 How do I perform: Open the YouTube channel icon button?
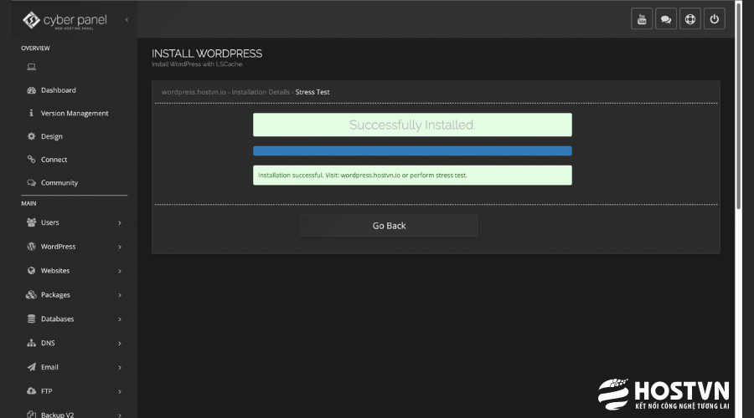click(642, 19)
